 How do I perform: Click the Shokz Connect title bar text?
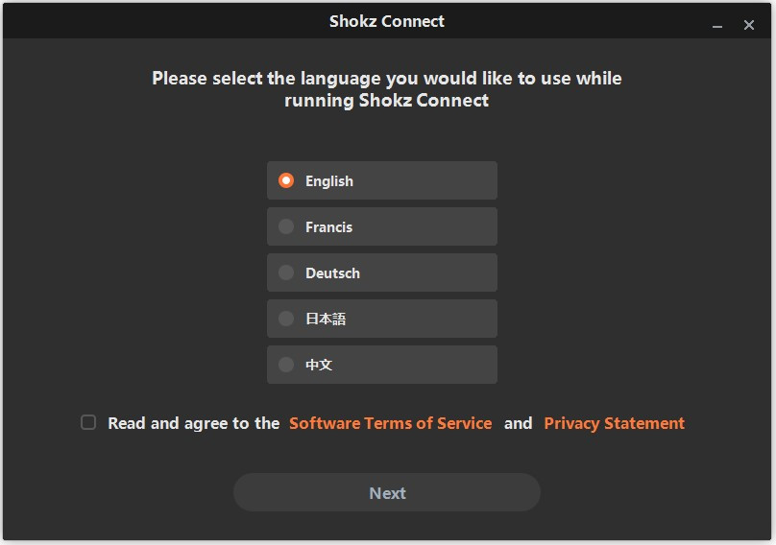click(x=387, y=21)
